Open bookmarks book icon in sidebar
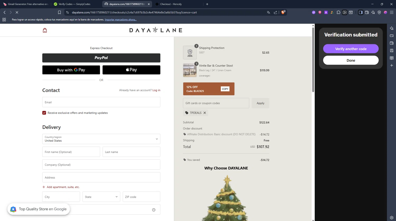 (x=392, y=50)
